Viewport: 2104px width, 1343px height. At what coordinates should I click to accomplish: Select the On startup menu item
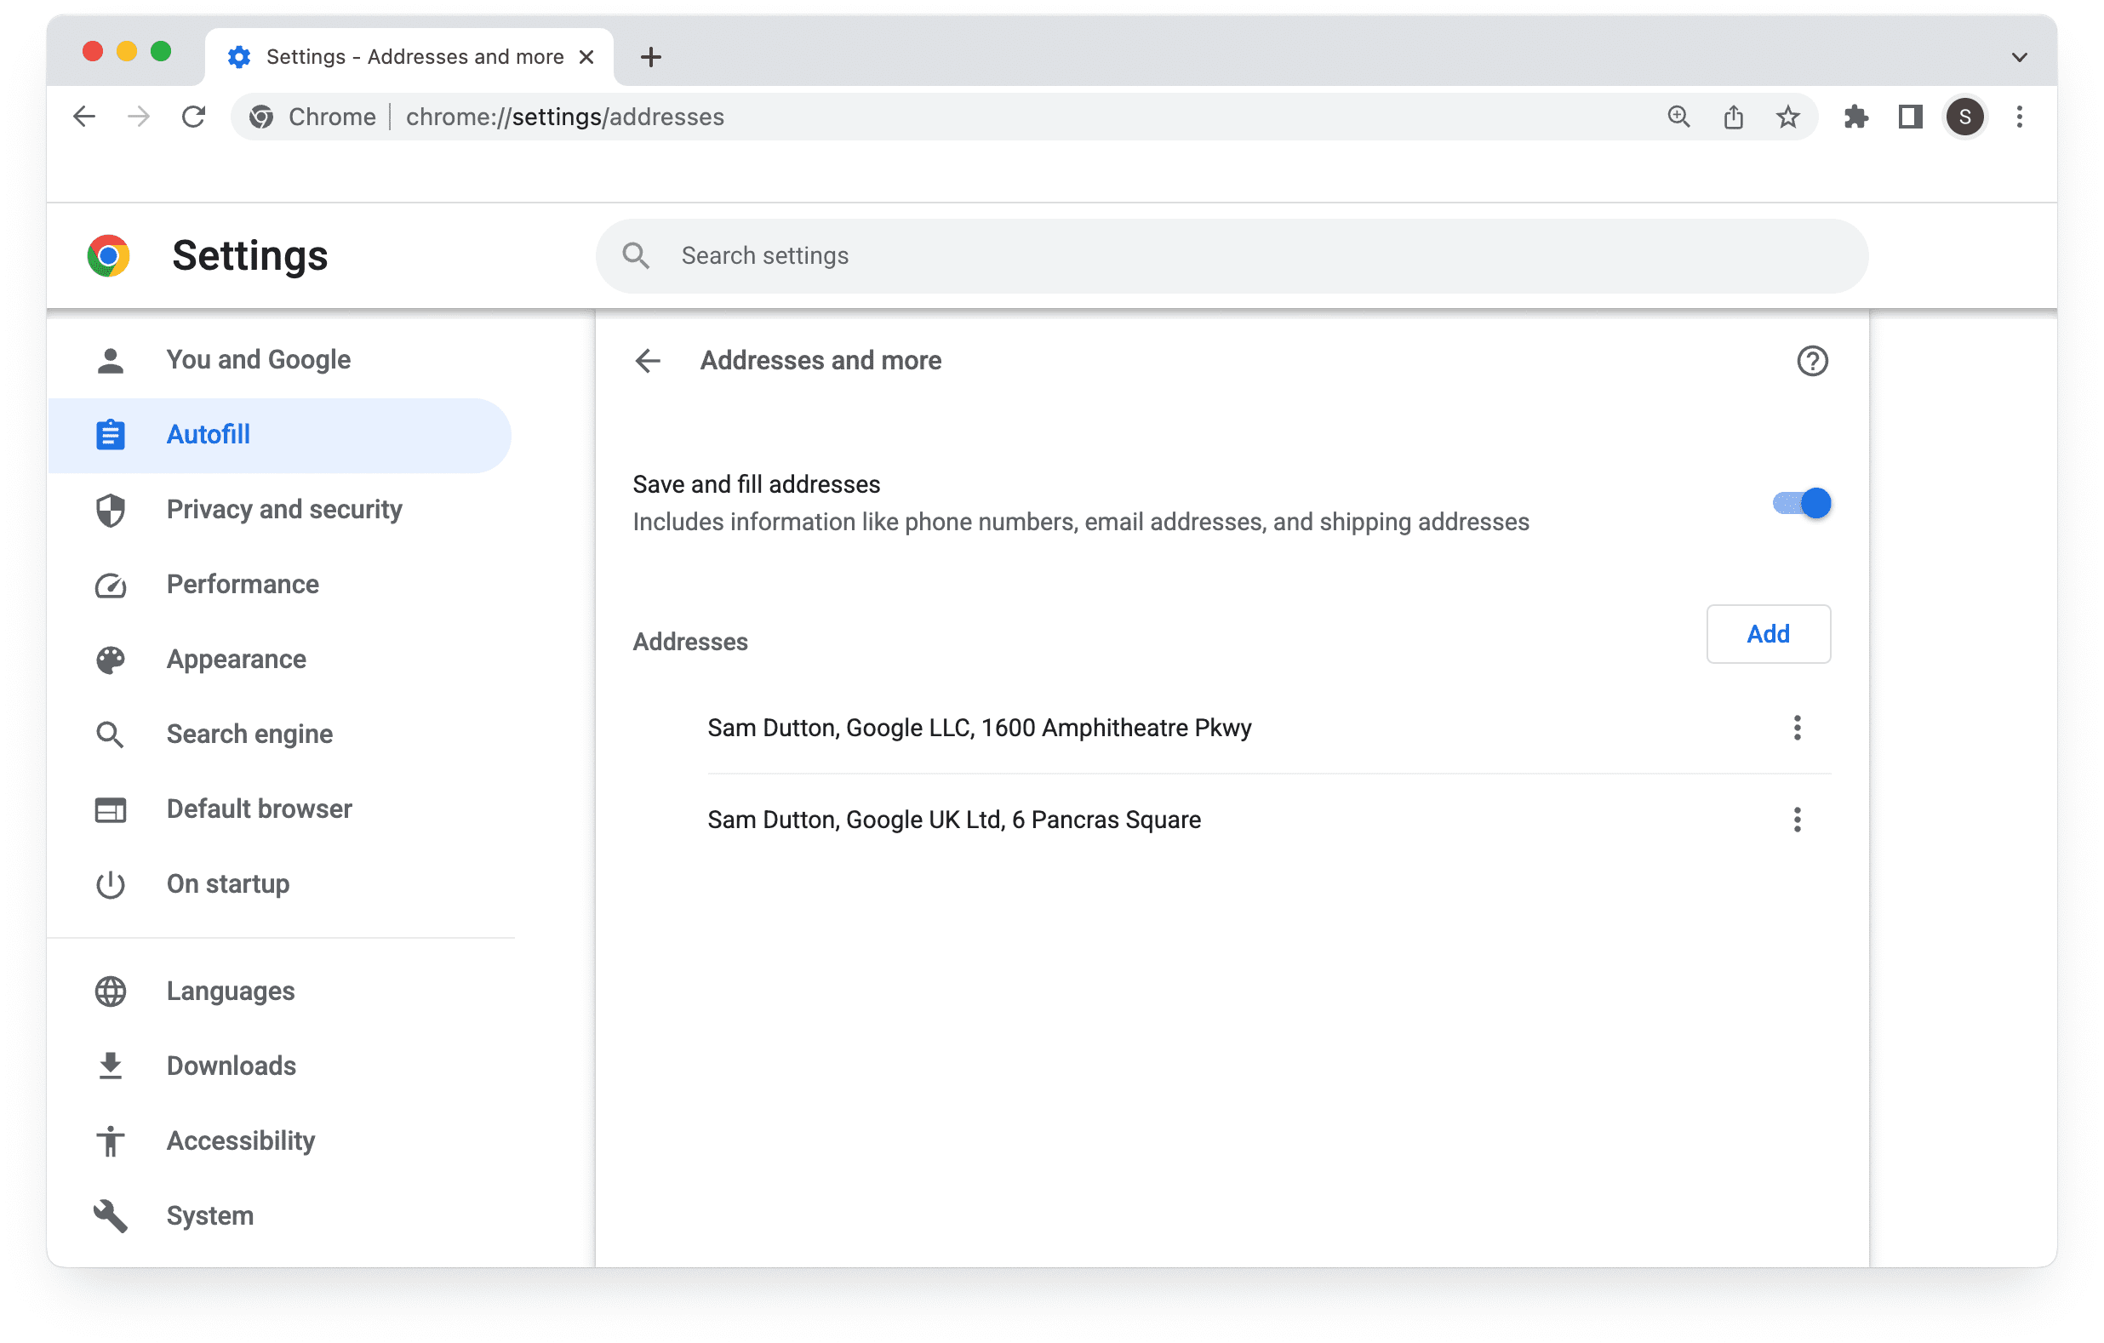point(227,883)
